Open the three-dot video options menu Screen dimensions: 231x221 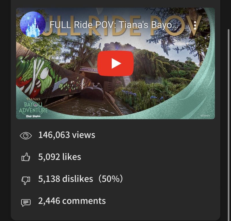click(x=195, y=25)
